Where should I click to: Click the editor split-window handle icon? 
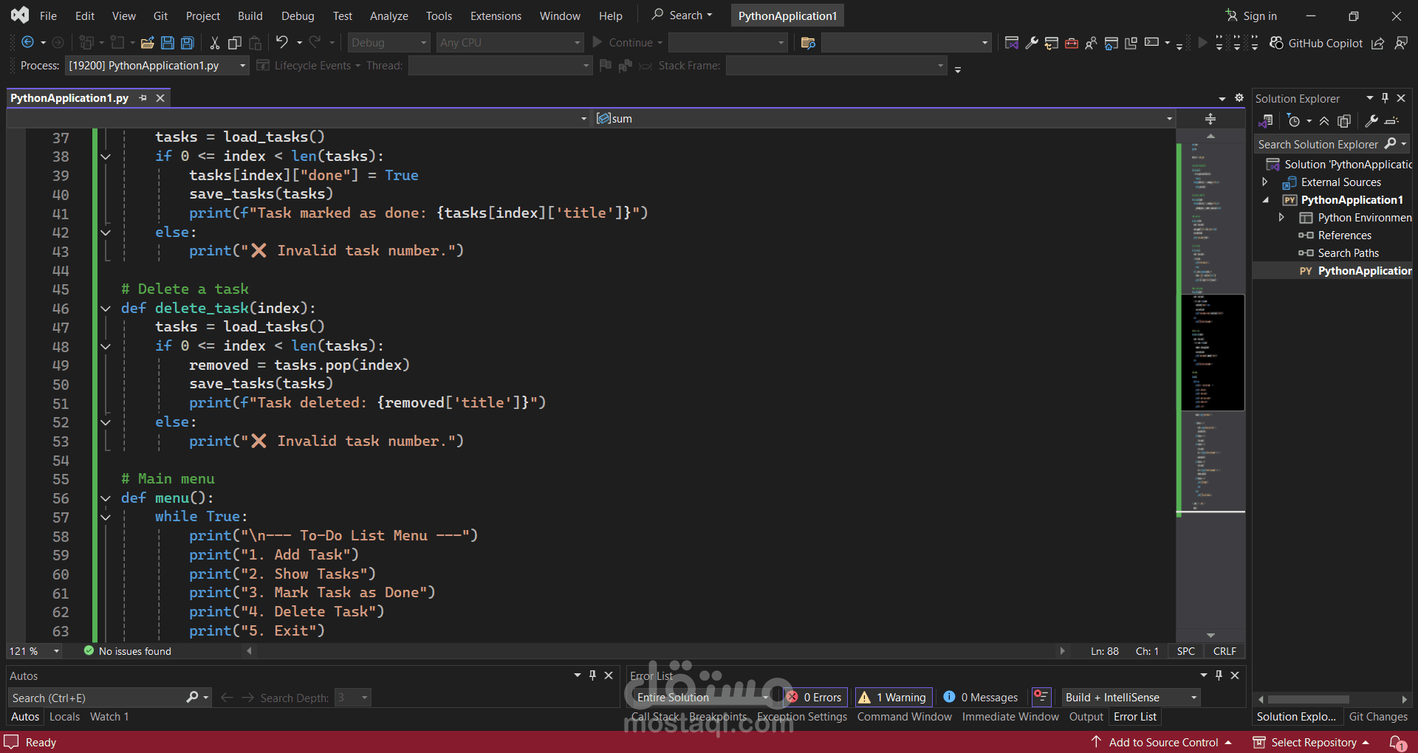pos(1210,119)
